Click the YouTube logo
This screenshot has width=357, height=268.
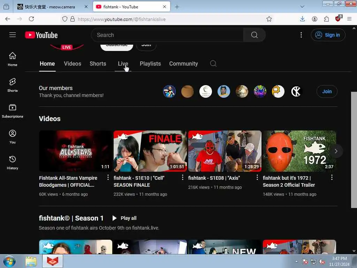pyautogui.click(x=41, y=35)
